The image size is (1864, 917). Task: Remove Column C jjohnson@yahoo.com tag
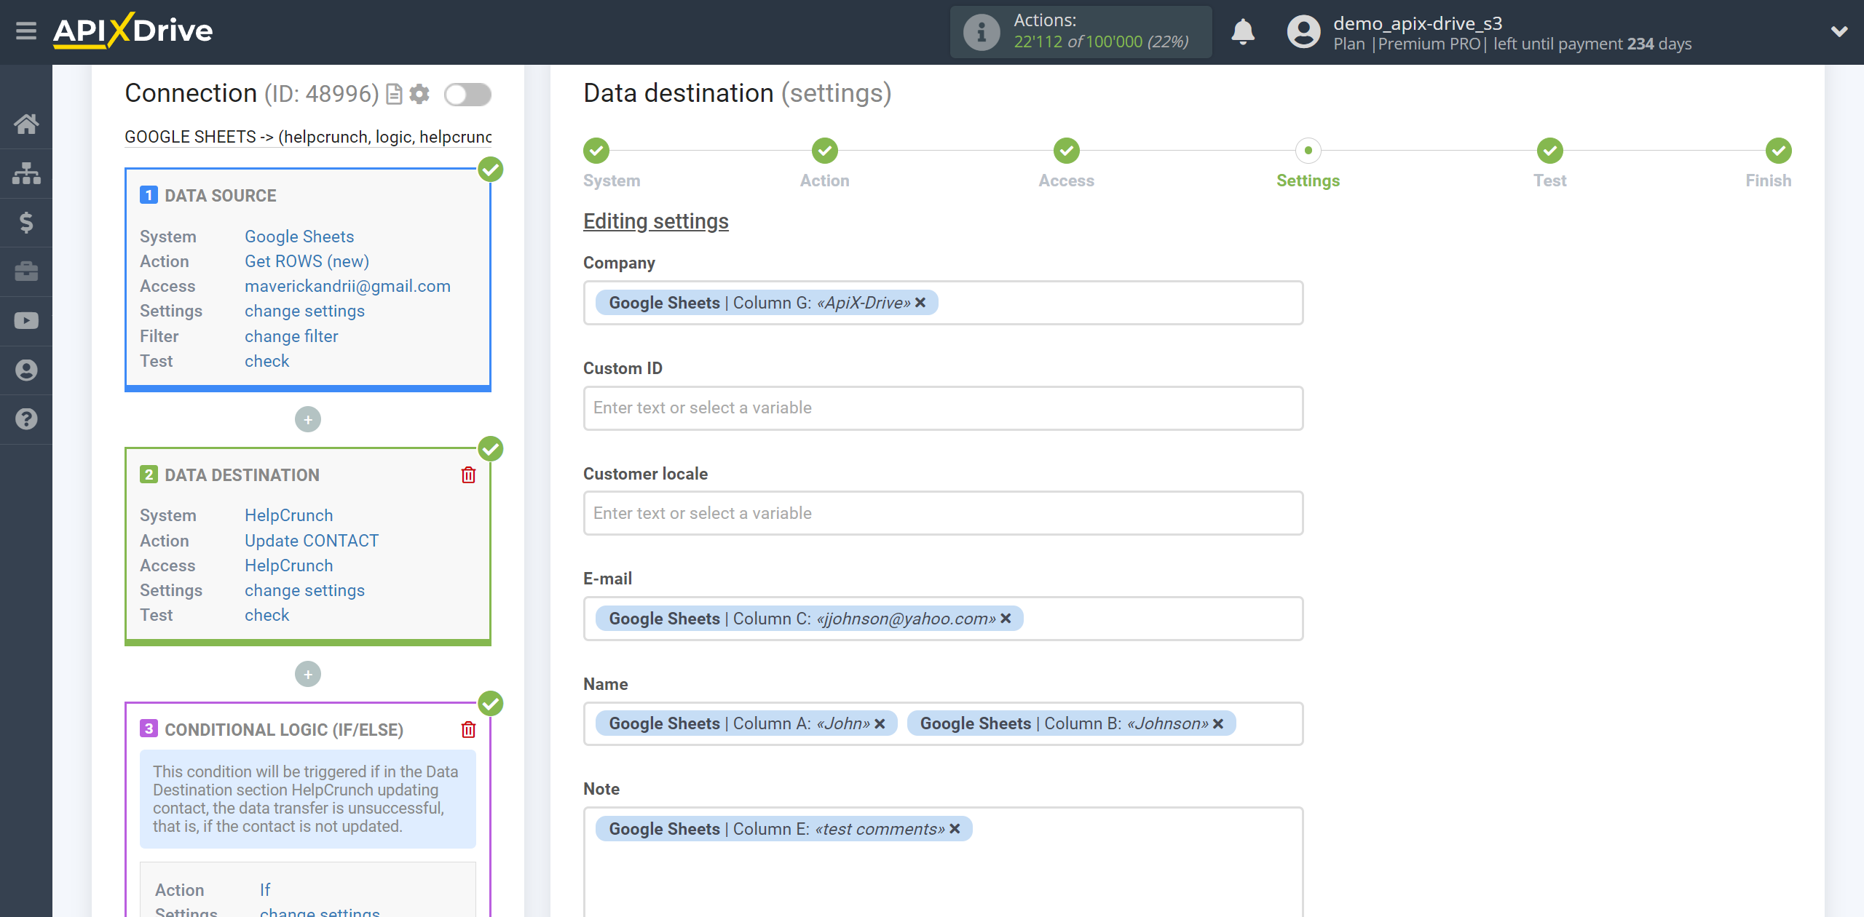point(1006,619)
